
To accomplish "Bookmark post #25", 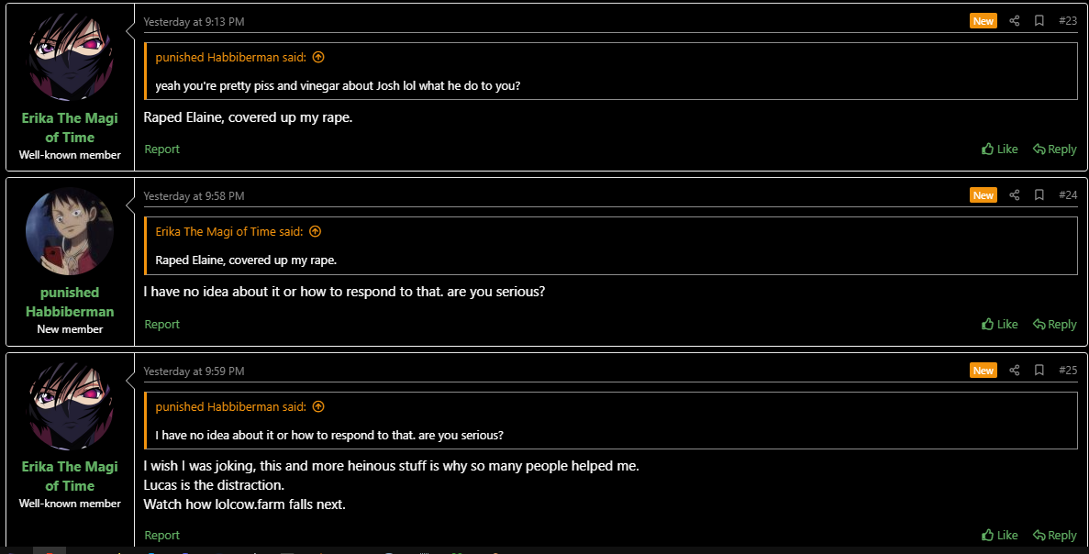I will click(x=1039, y=370).
